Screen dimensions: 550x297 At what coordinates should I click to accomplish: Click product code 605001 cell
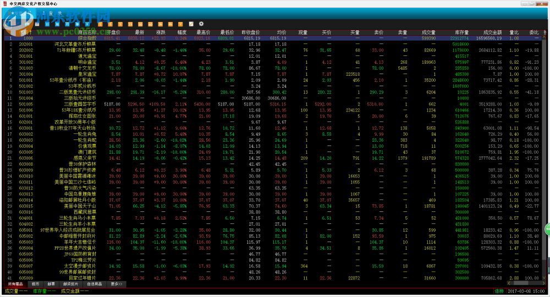tap(26, 230)
